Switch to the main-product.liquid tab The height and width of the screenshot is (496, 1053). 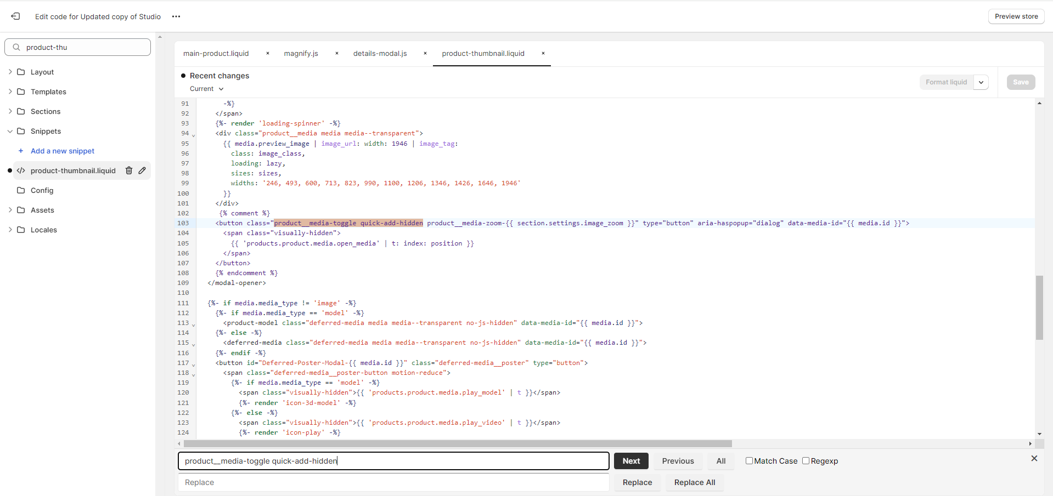click(x=216, y=53)
